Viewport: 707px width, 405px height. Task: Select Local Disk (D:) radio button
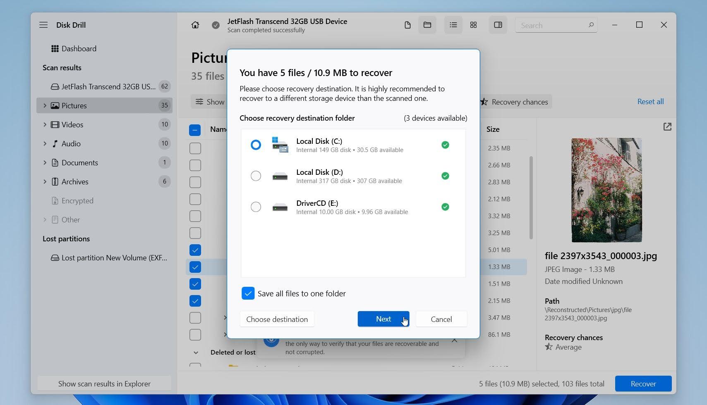pyautogui.click(x=256, y=176)
